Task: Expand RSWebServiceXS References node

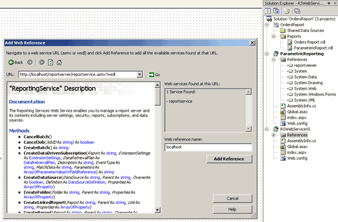Action: [273, 135]
